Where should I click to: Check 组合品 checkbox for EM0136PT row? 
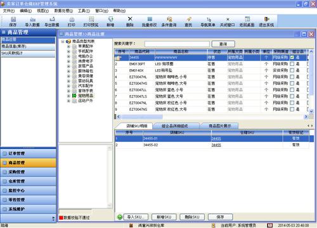(292, 64)
